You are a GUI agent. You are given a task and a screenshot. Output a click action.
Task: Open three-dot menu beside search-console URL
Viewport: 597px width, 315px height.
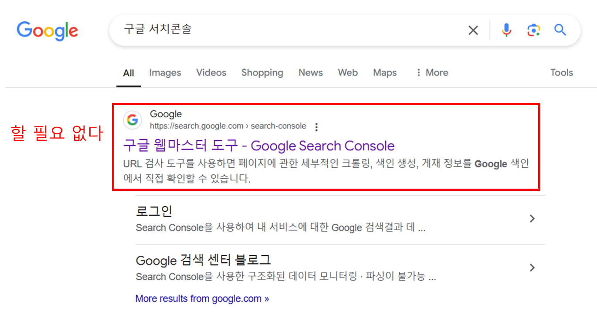click(x=317, y=127)
